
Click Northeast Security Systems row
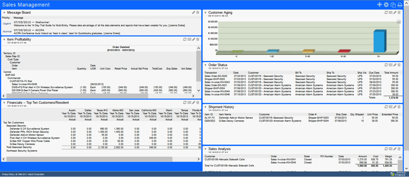[x=22, y=151]
